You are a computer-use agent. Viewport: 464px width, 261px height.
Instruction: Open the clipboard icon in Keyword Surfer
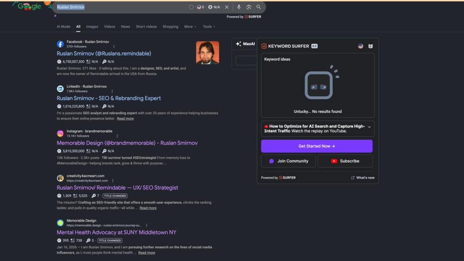coord(371,46)
